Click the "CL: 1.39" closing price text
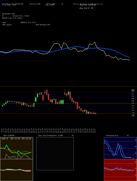The width and height of the screenshot is (137, 181). click(50, 5)
